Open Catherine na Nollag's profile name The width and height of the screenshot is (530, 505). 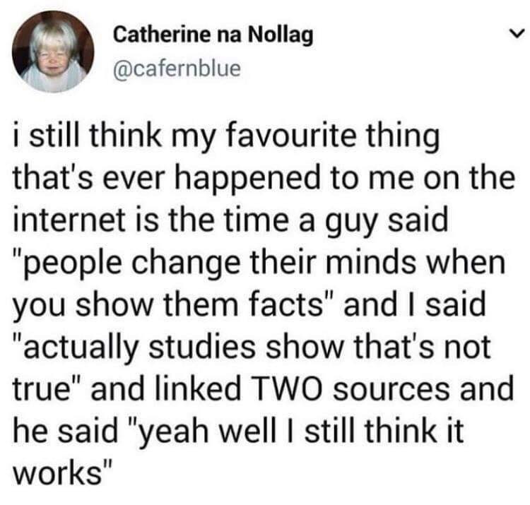pyautogui.click(x=212, y=34)
